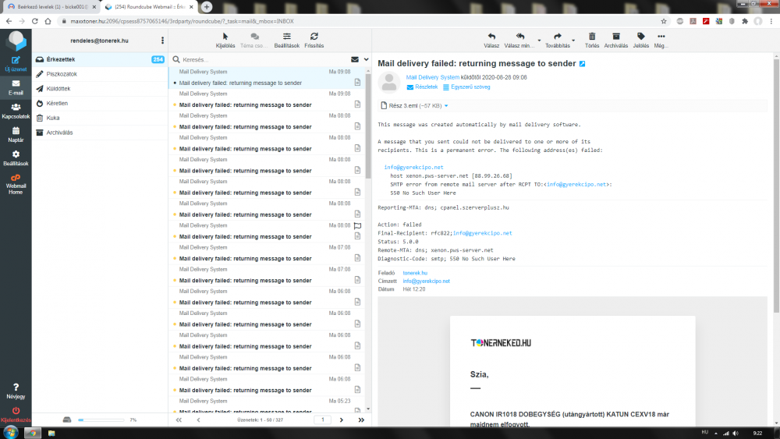Click the message list scrollbar
780x439 pixels.
coord(368,127)
